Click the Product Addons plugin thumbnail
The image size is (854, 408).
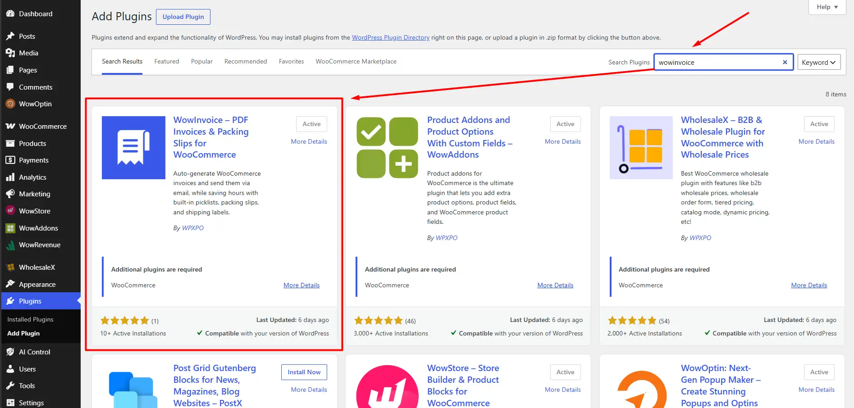click(387, 148)
